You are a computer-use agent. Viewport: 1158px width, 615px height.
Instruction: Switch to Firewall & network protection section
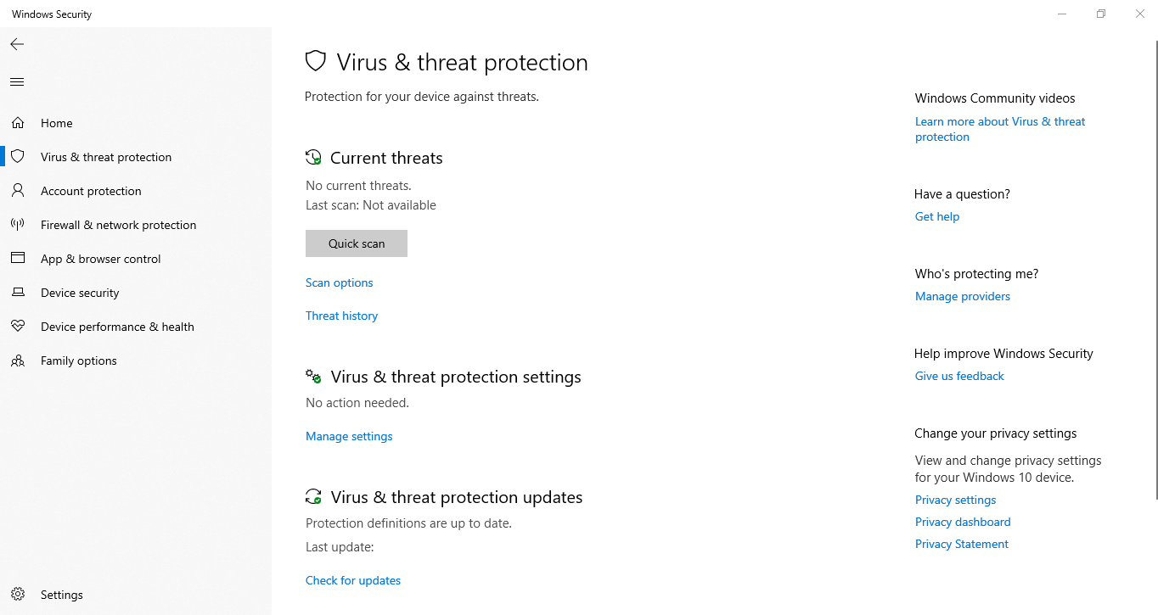coord(118,224)
